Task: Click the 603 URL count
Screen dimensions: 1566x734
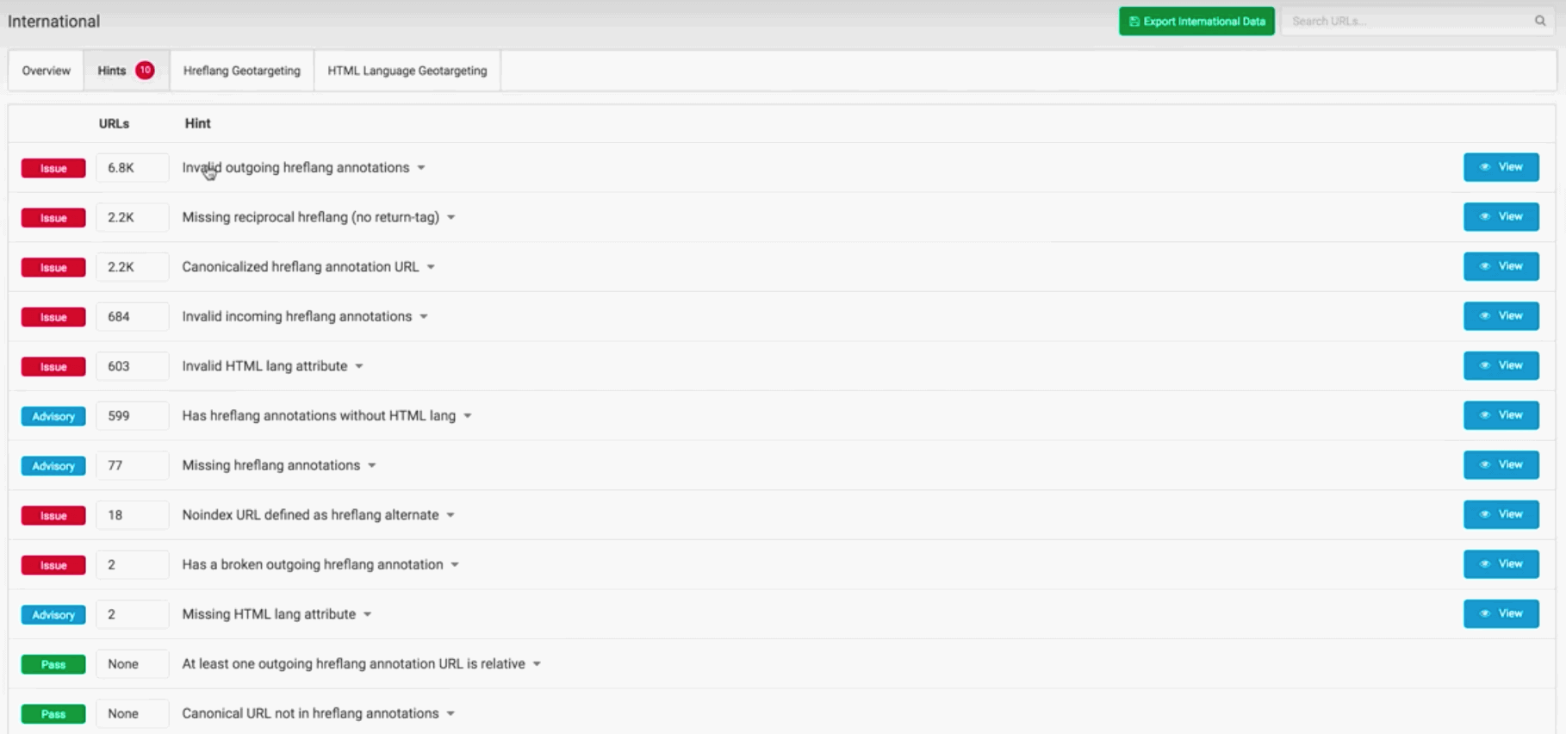Action: [x=132, y=366]
